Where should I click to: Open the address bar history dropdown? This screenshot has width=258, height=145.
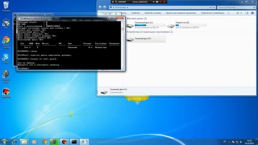point(210,7)
